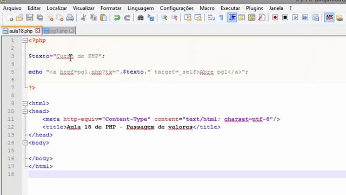Image resolution: width=346 pixels, height=195 pixels.
Task: Open the Executar menu
Action: [230, 8]
